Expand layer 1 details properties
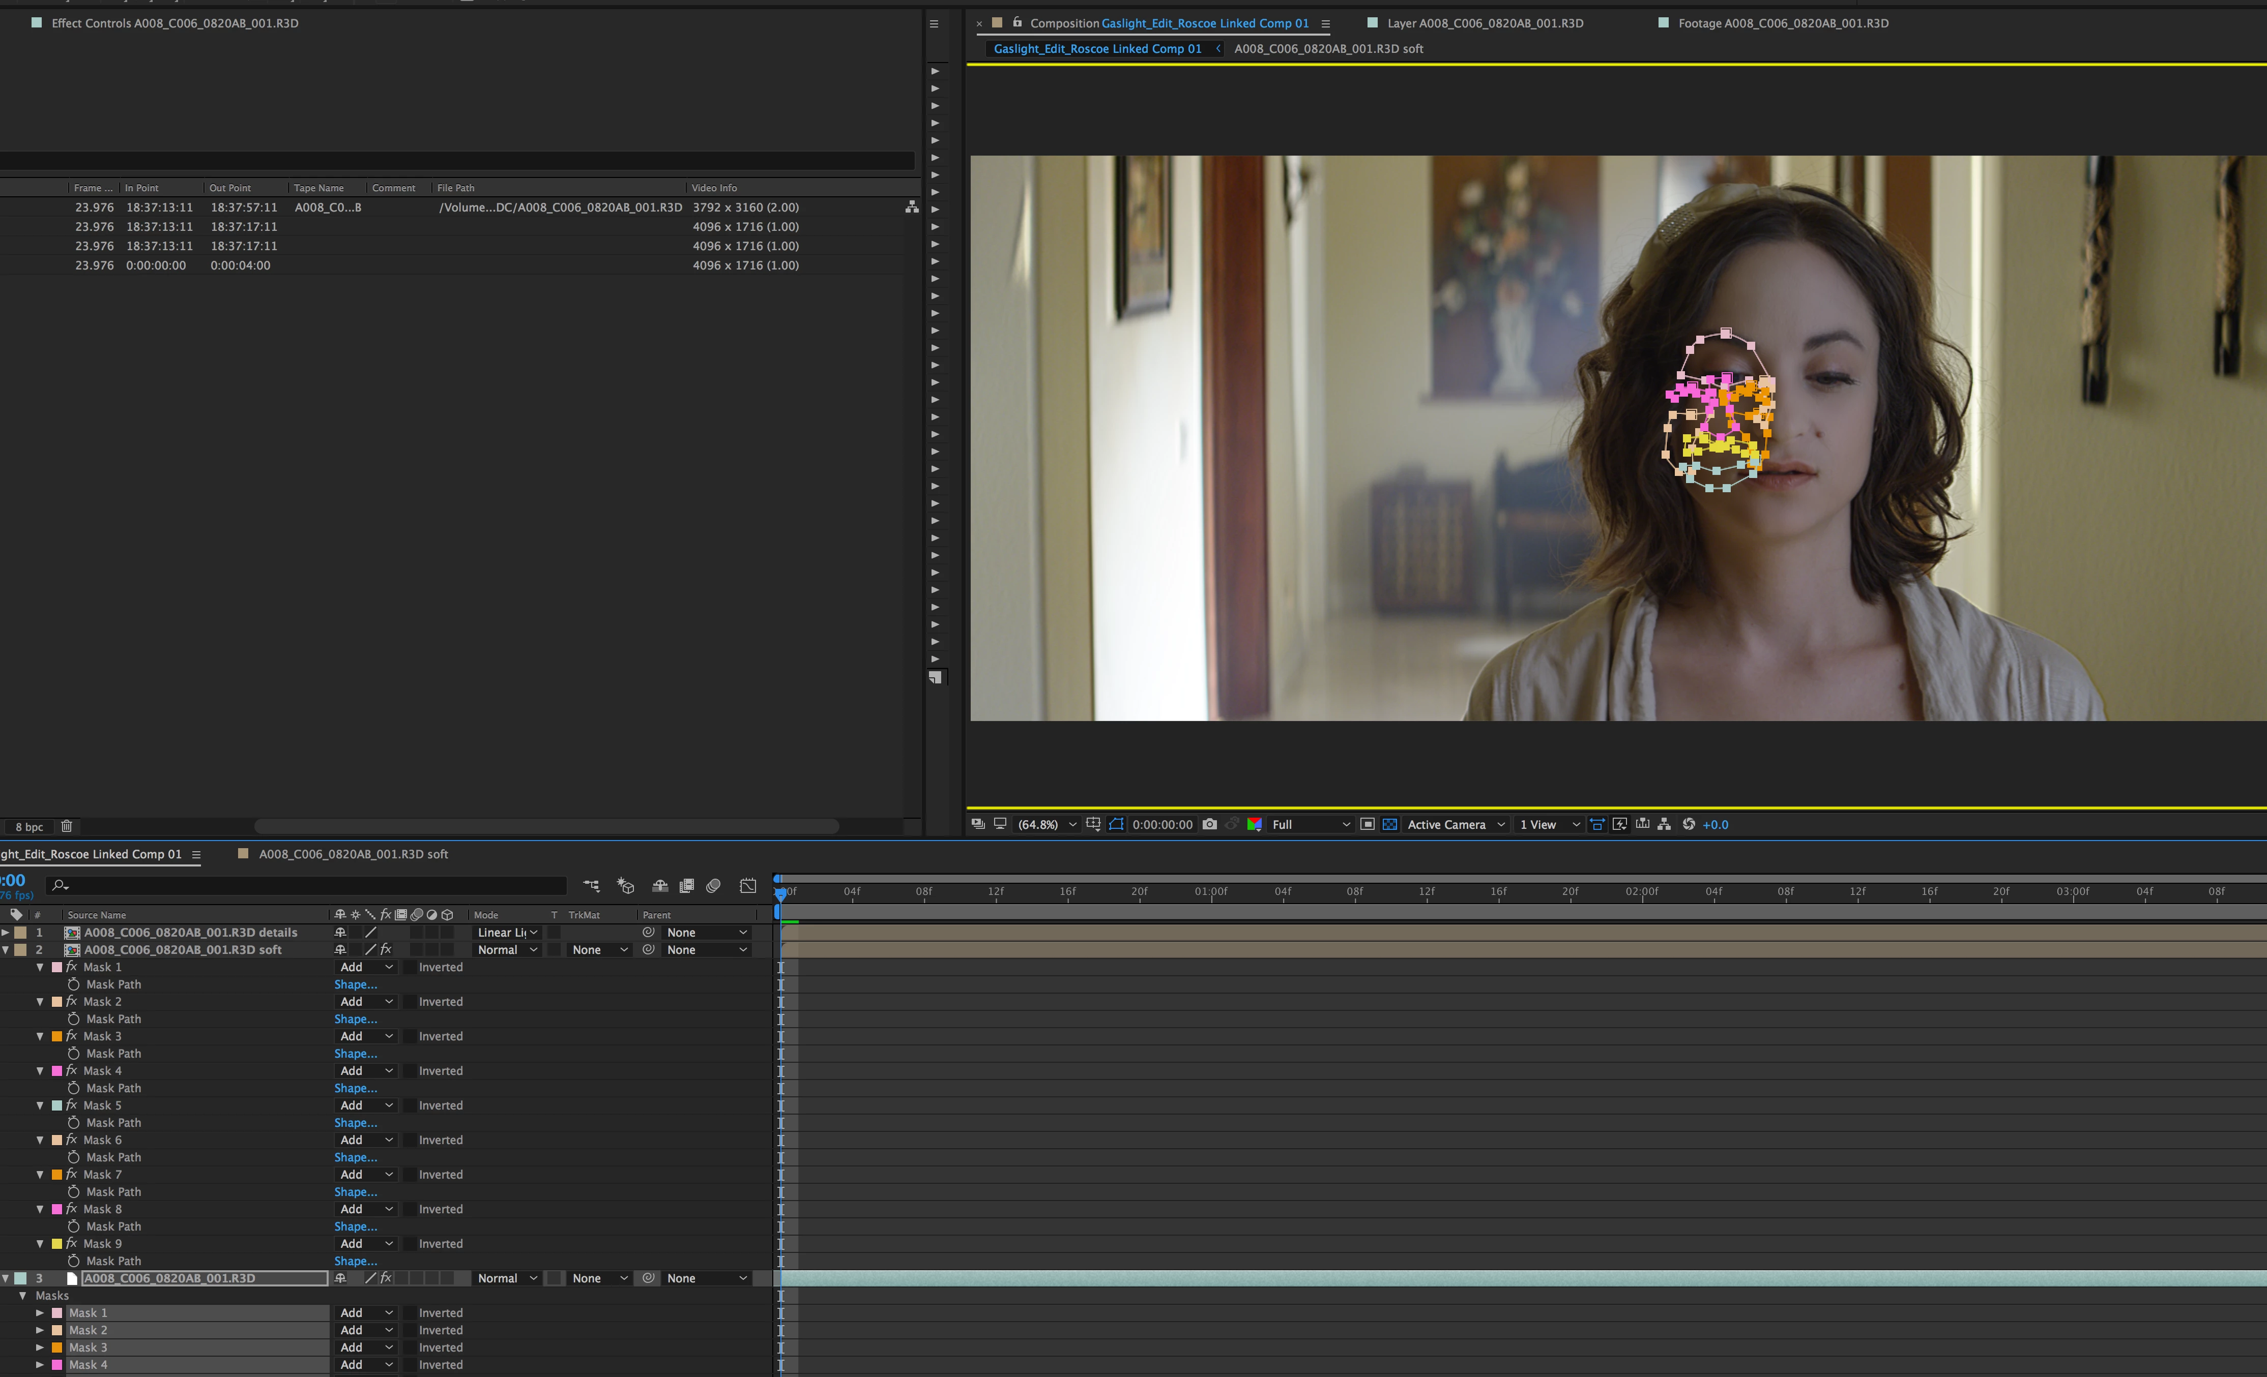 (x=6, y=933)
